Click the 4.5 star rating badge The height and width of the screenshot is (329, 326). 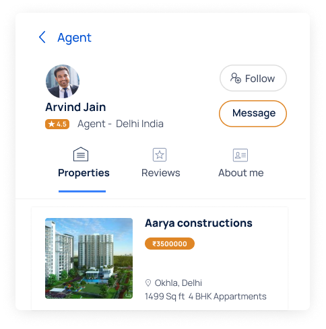pyautogui.click(x=57, y=124)
